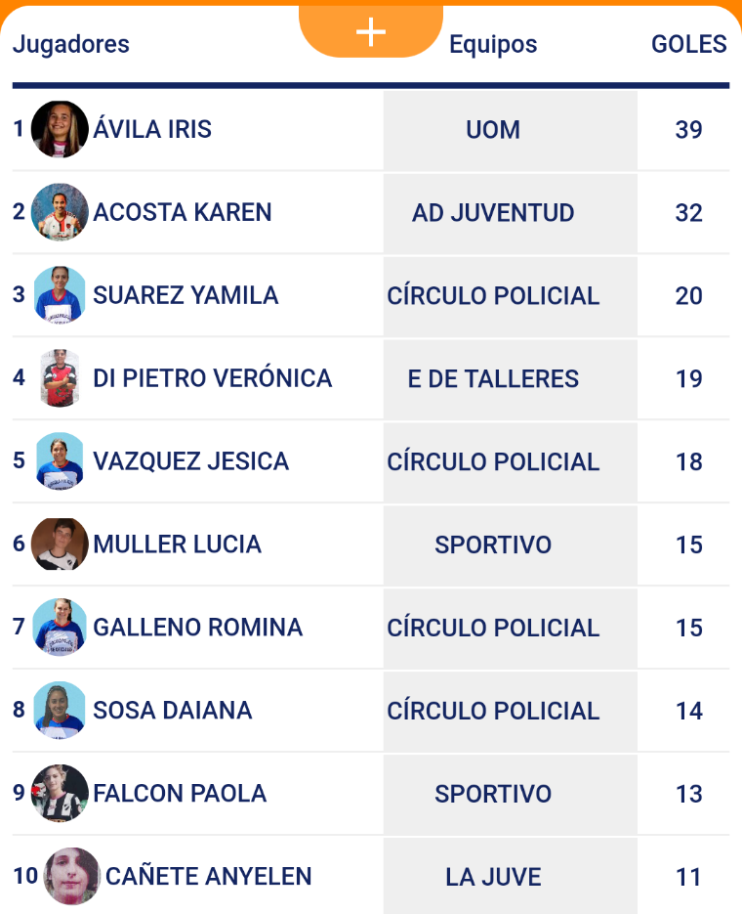The width and height of the screenshot is (742, 914).
Task: Open Ávila Iris player photo
Action: (x=60, y=129)
